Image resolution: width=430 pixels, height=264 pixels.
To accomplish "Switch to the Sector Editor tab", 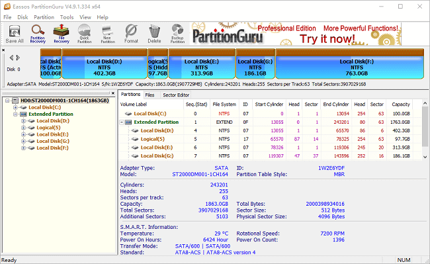I will pos(176,95).
